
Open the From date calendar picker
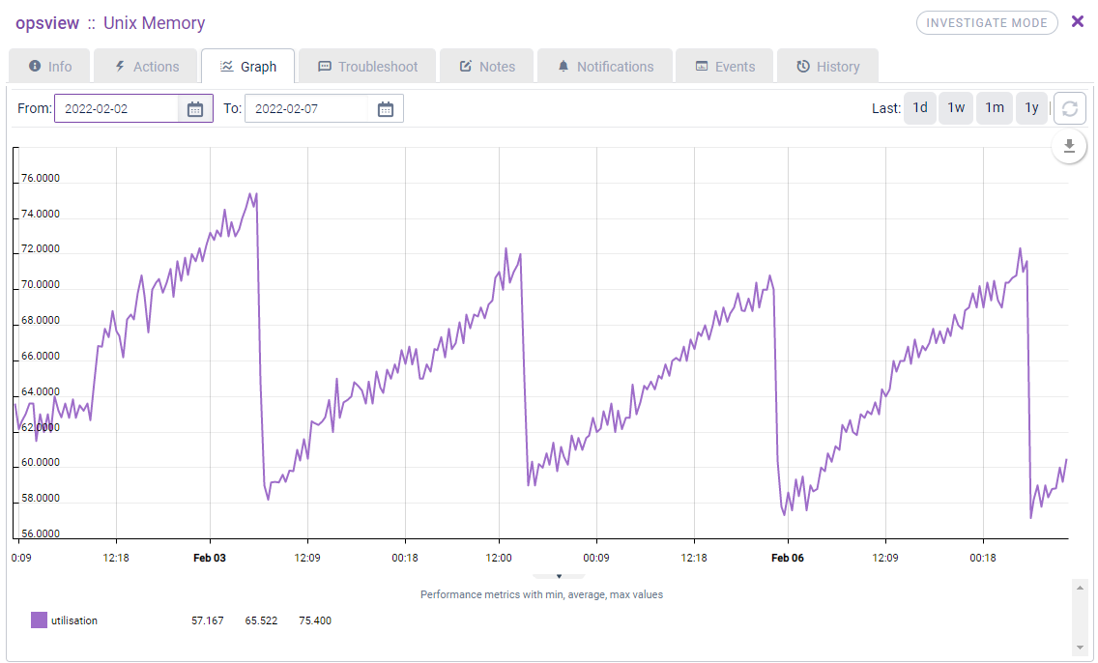tap(195, 109)
